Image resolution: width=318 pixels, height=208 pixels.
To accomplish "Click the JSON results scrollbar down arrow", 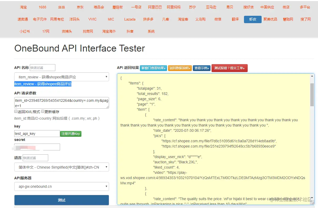I will (312, 199).
